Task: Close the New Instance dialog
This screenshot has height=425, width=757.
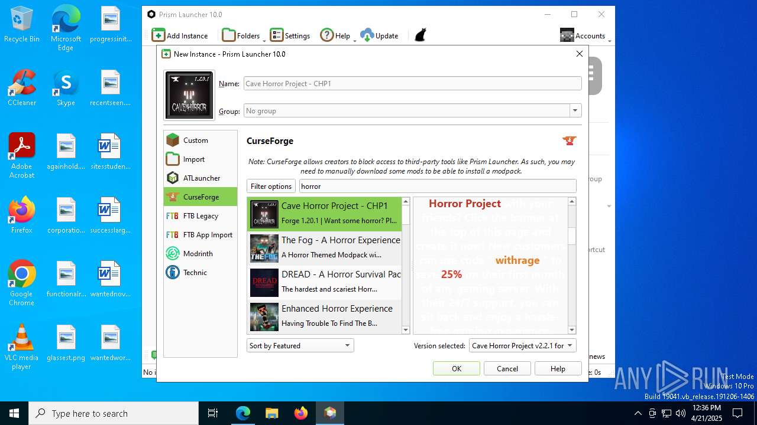Action: click(x=580, y=54)
